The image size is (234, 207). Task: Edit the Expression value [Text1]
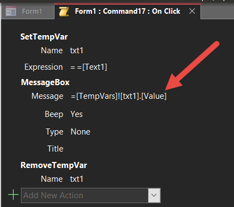(89, 67)
